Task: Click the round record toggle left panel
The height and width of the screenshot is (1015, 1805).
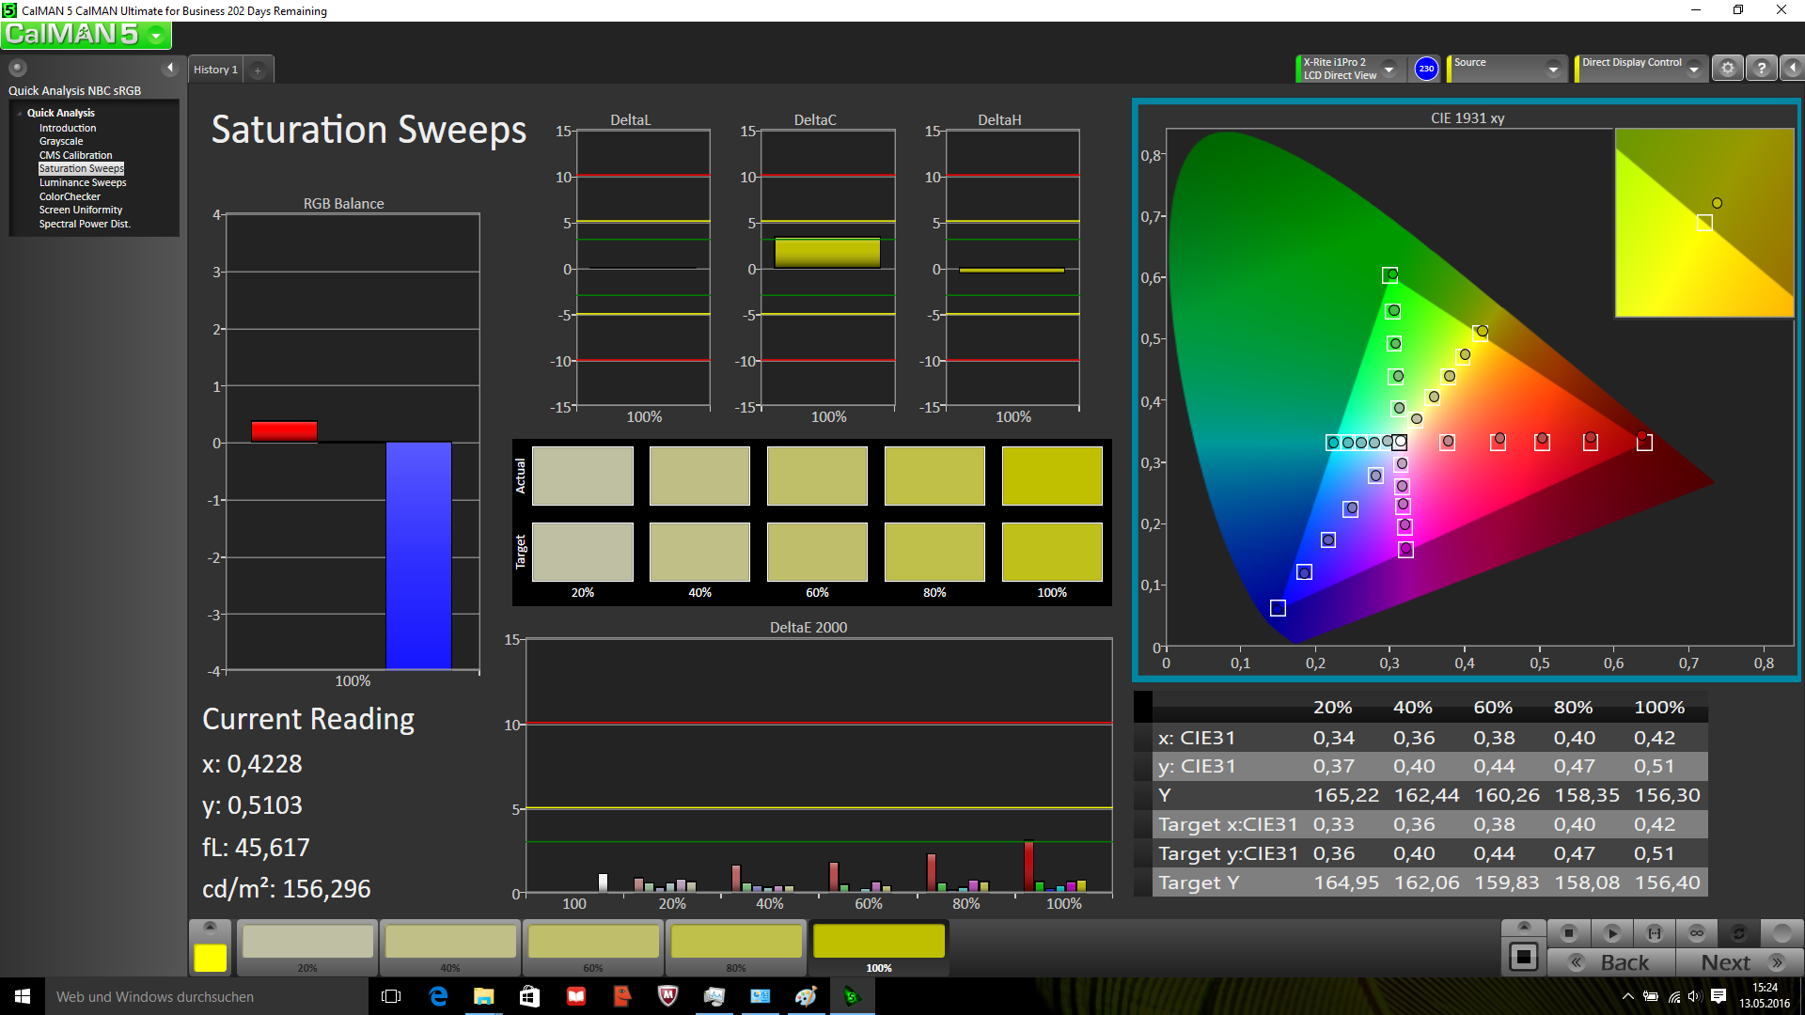Action: click(18, 68)
